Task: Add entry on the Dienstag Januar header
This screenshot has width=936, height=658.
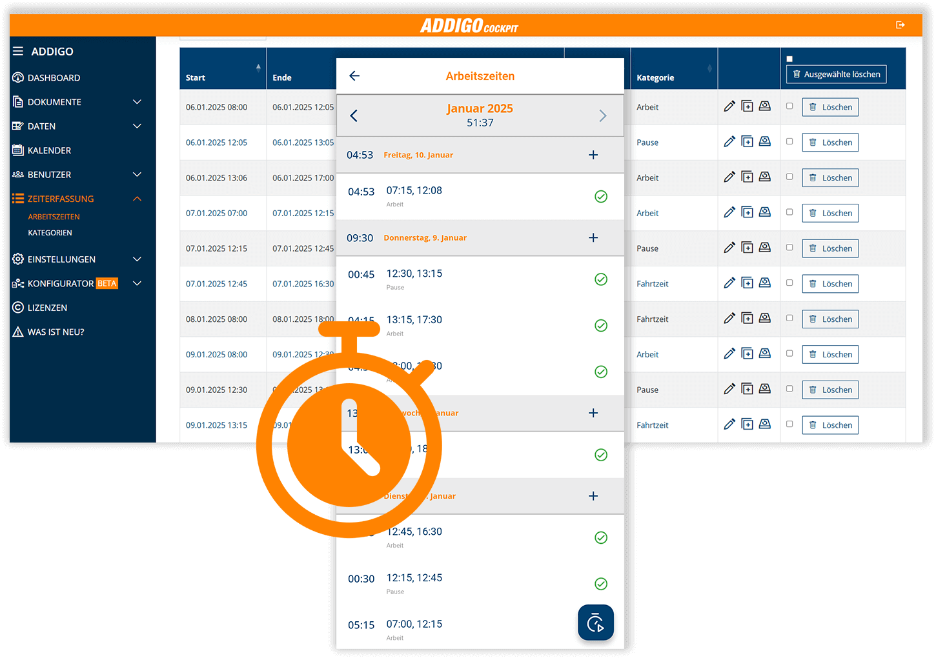Action: coord(593,496)
